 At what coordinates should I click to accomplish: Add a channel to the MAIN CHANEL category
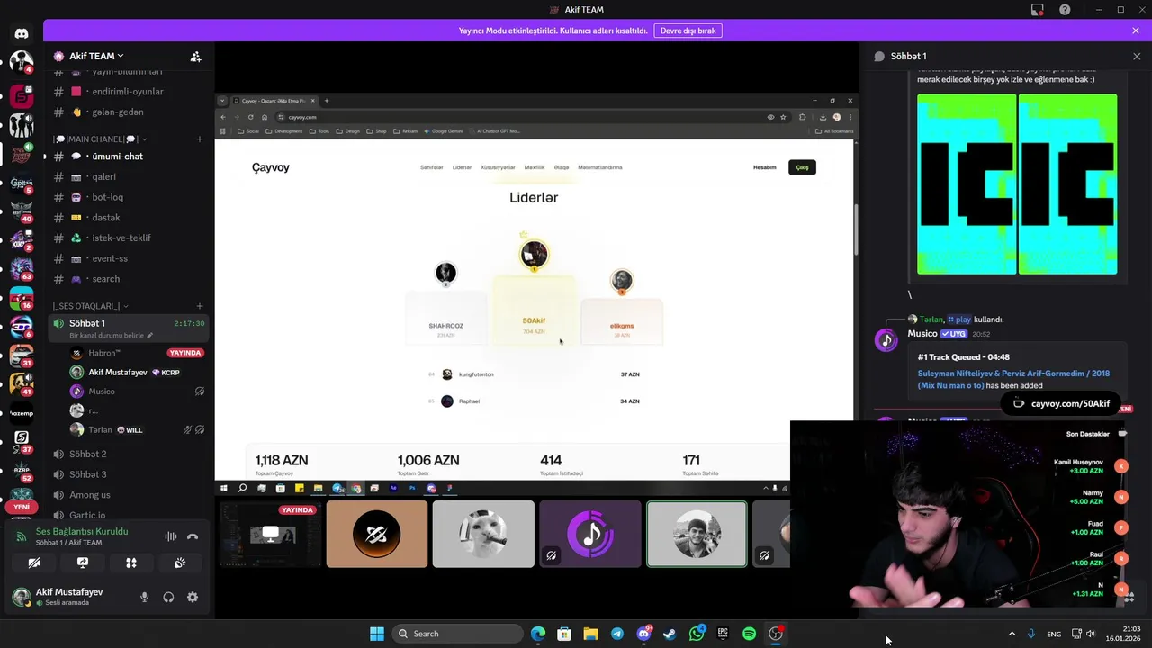[200, 139]
